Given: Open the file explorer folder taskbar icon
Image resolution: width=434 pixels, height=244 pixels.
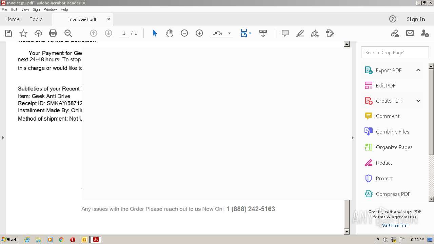Looking at the screenshot, I should pyautogui.click(x=38, y=240).
